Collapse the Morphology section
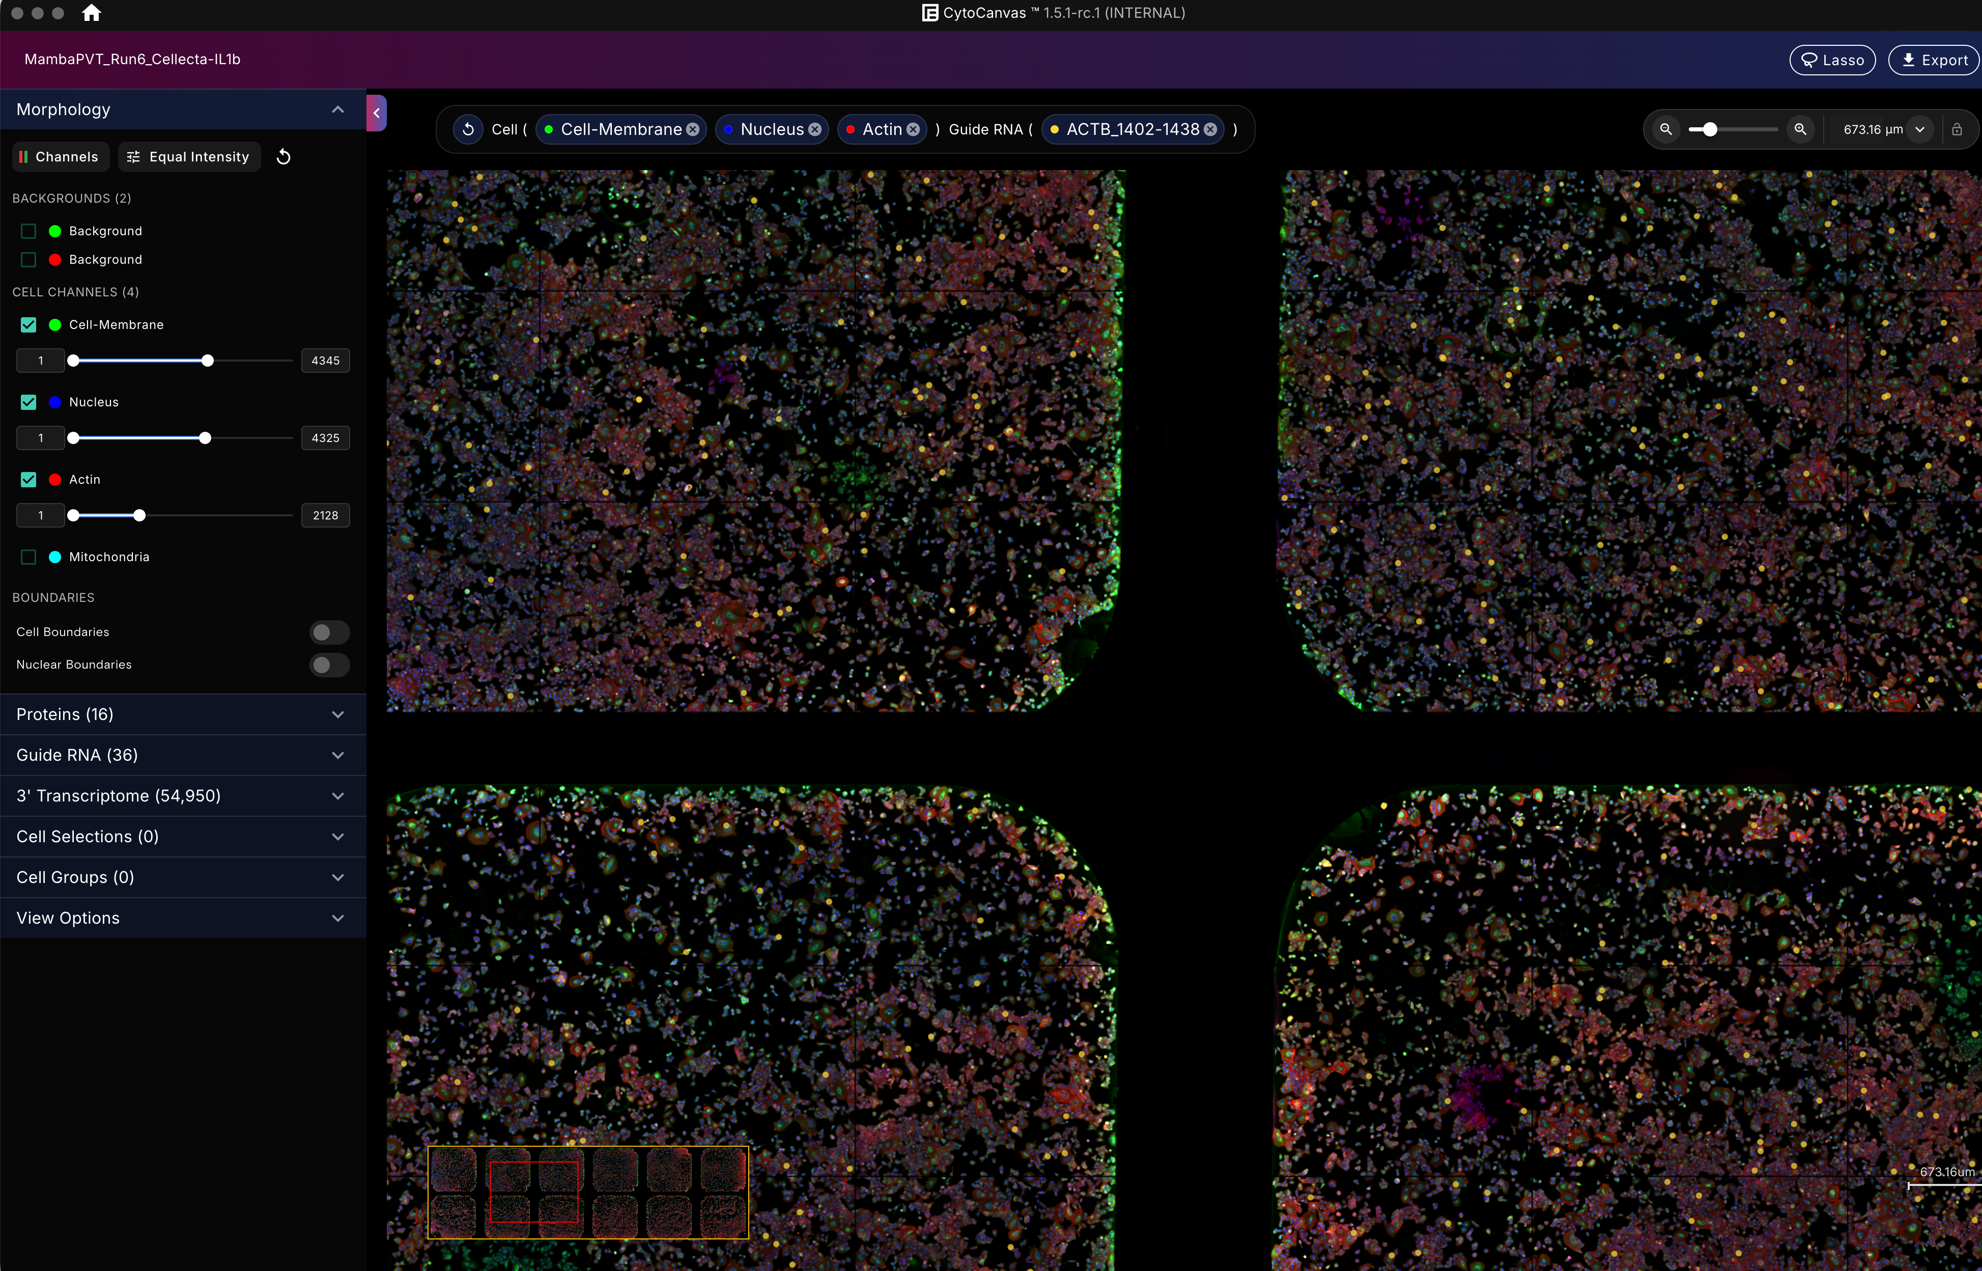Image resolution: width=1982 pixels, height=1271 pixels. [x=183, y=110]
